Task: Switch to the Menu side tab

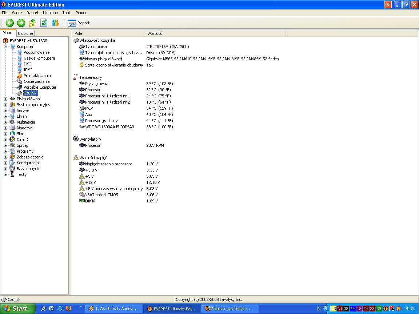Action: [8, 33]
